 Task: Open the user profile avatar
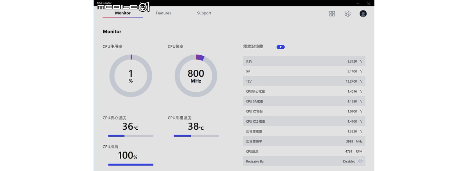point(363,14)
